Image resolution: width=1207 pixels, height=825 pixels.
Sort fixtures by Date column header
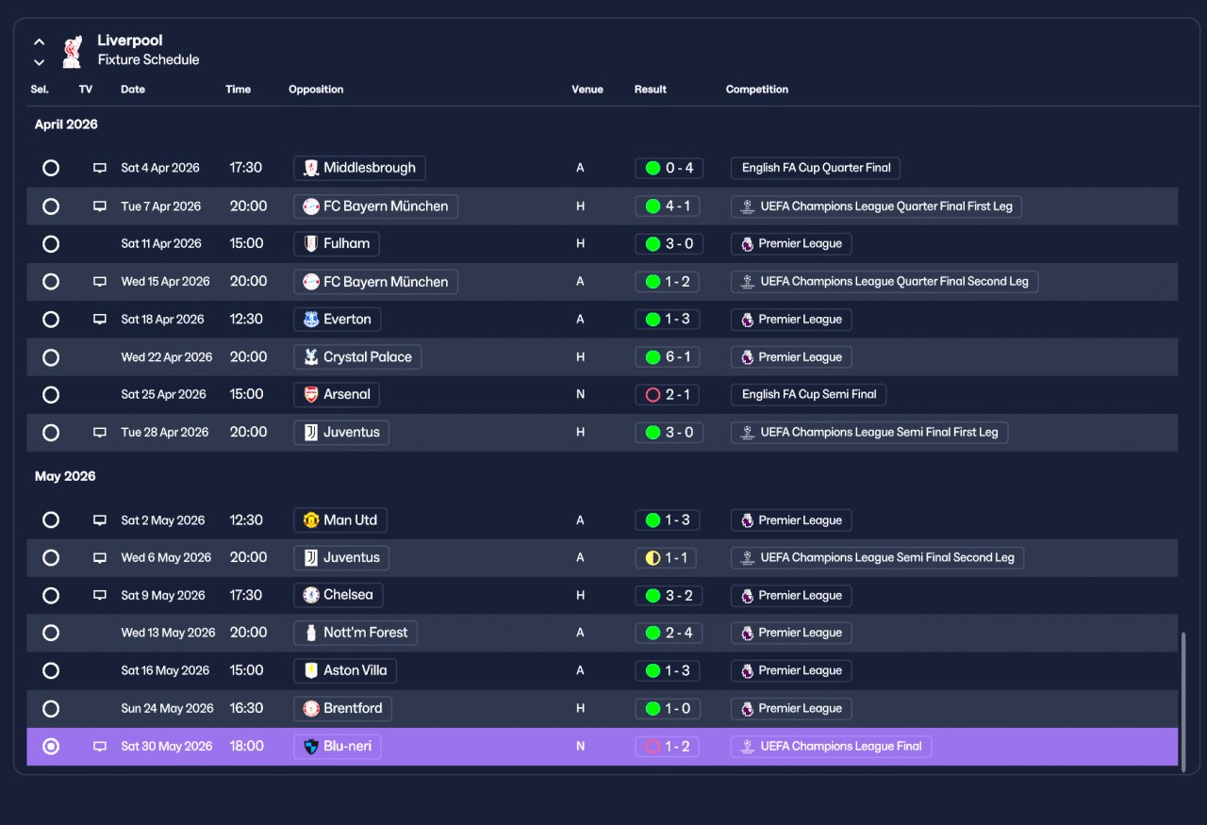133,90
